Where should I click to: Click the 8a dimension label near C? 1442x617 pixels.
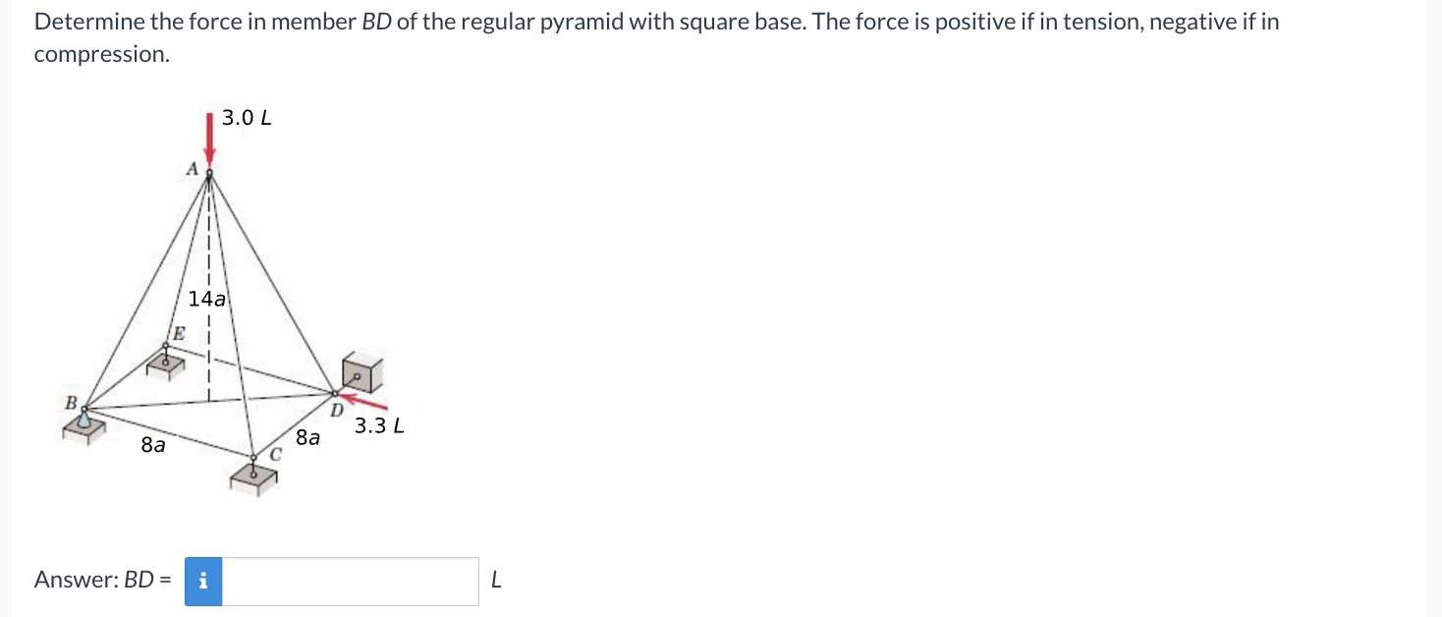[x=306, y=436]
